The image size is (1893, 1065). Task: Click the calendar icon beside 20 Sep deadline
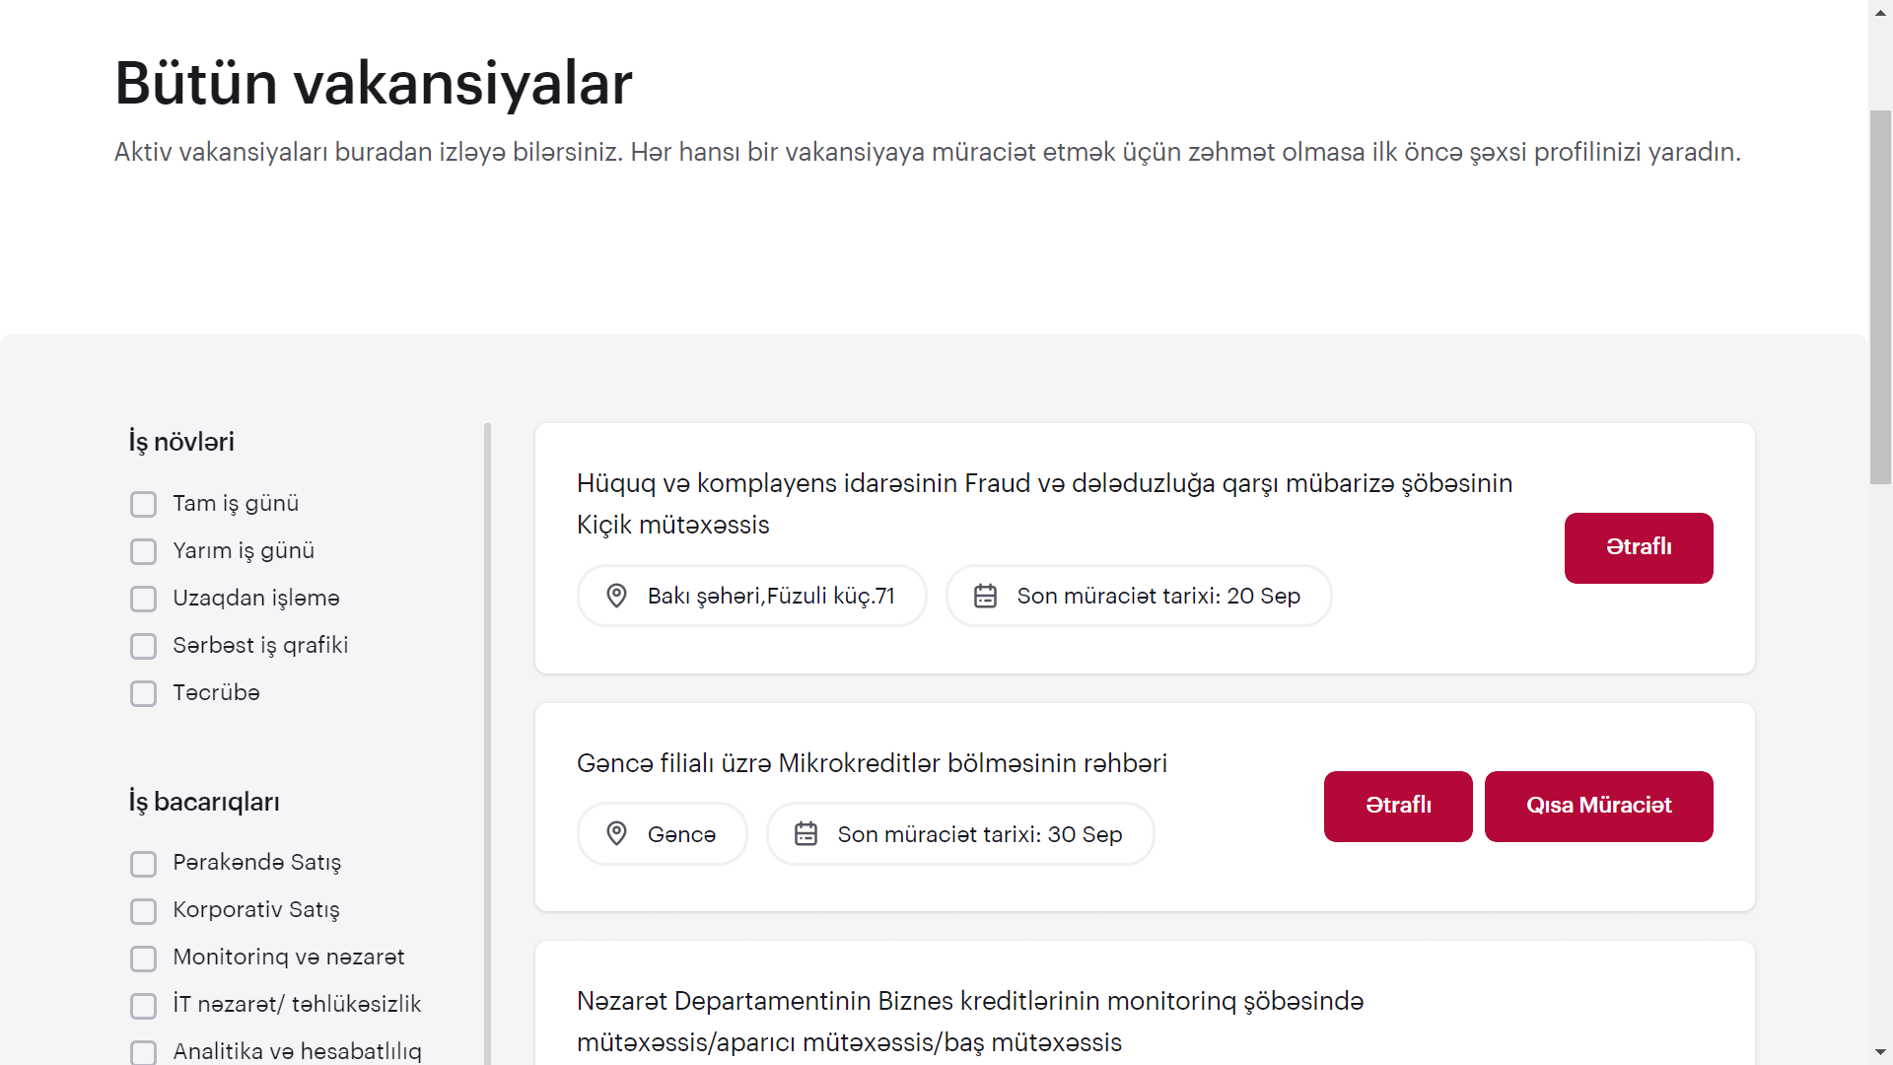(985, 596)
